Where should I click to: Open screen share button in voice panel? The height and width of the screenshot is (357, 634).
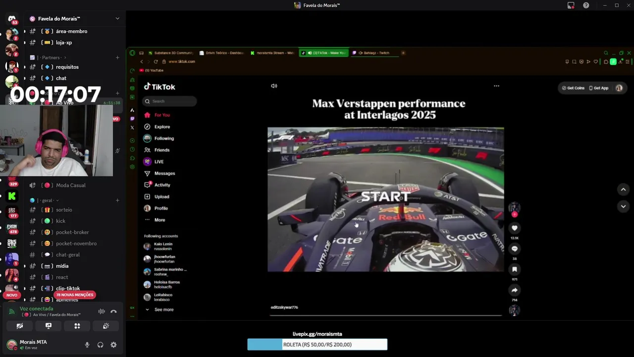pyautogui.click(x=49, y=326)
